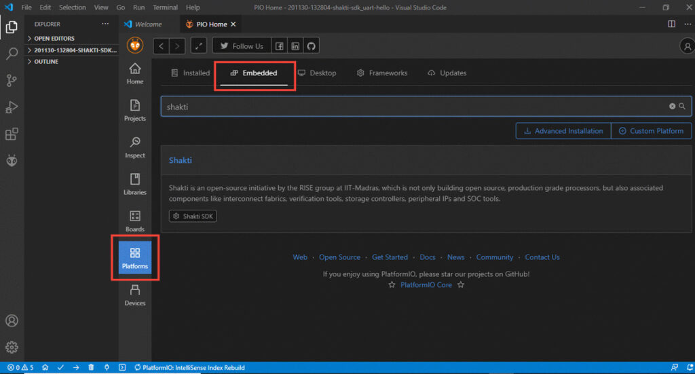This screenshot has height=374, width=695.
Task: Click the search magnifier in search field
Action: tap(682, 107)
